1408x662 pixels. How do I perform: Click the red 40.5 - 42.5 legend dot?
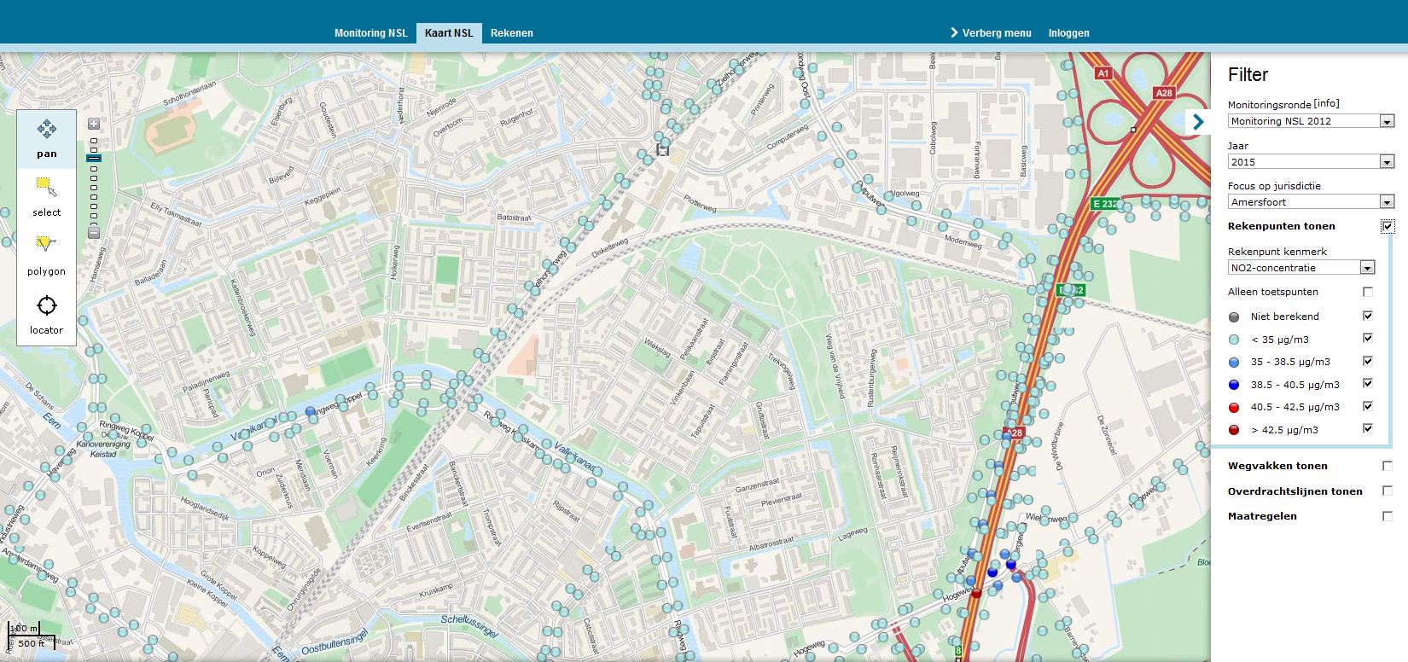point(1234,407)
